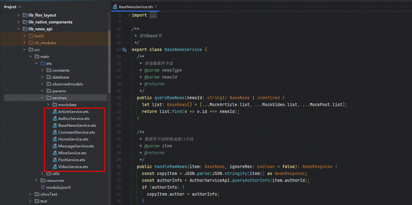Expand the oh_modules folder

[24, 43]
